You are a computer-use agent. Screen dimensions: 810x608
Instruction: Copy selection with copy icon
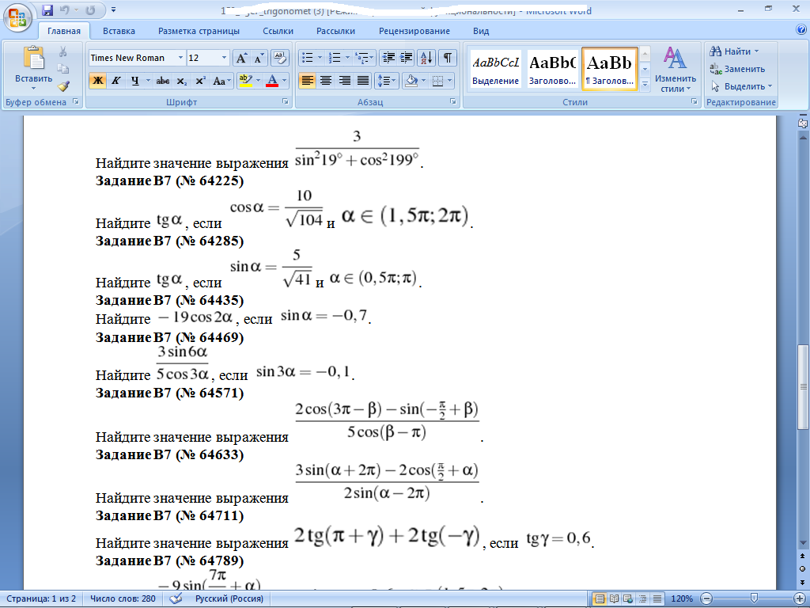(63, 69)
